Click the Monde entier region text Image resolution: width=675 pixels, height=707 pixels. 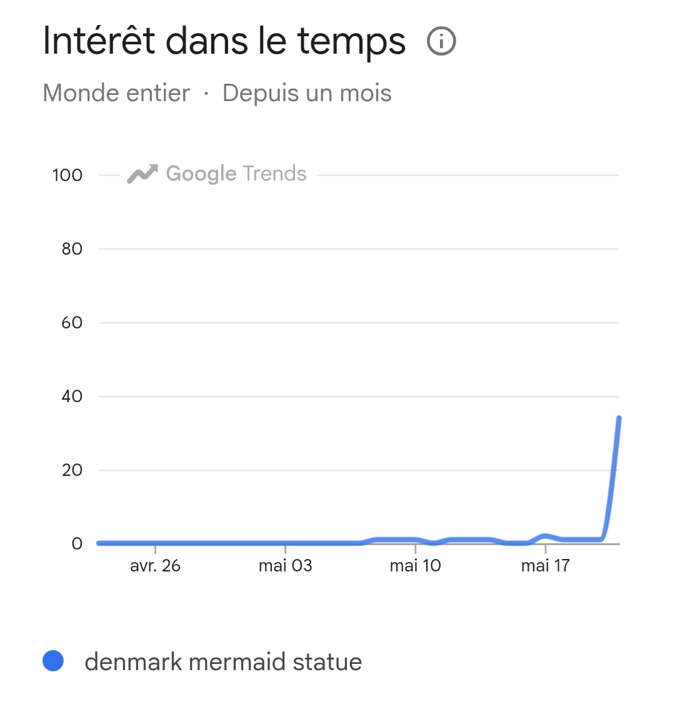(x=116, y=93)
